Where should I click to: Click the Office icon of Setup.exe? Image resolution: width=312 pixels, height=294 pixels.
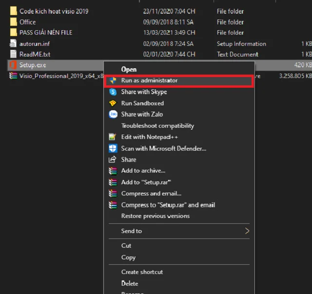click(x=13, y=65)
